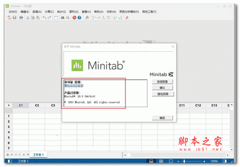Viewport: 240px width, 167px height.
Task: Select column header C12
Action: (198, 105)
